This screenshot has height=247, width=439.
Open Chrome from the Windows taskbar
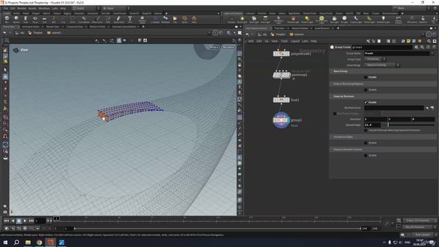(x=39, y=242)
